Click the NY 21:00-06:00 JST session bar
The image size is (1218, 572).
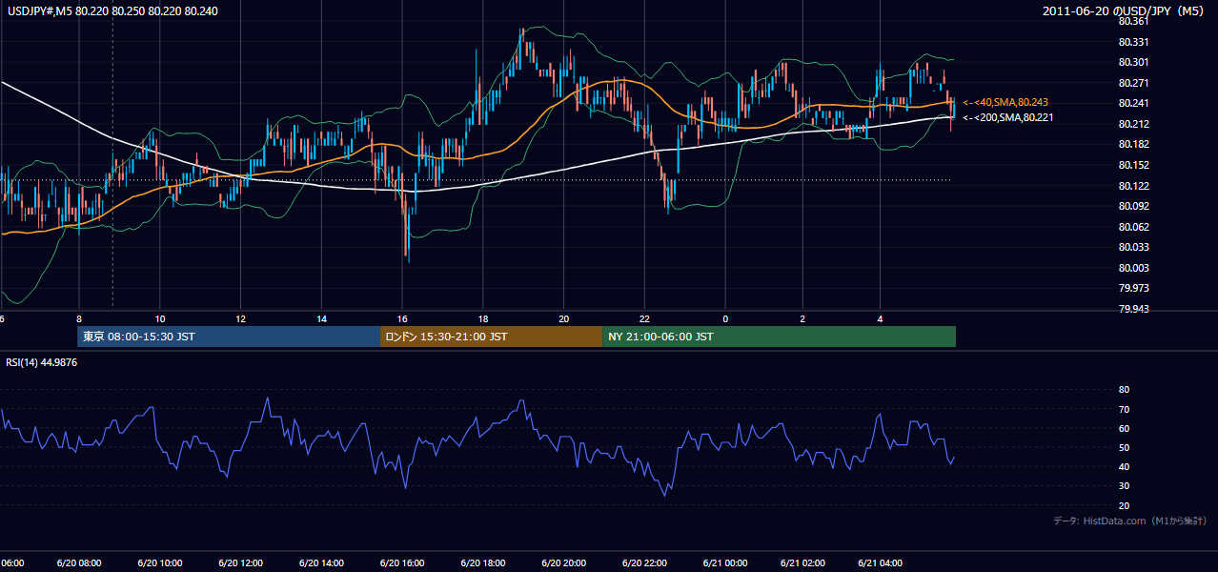(x=779, y=337)
